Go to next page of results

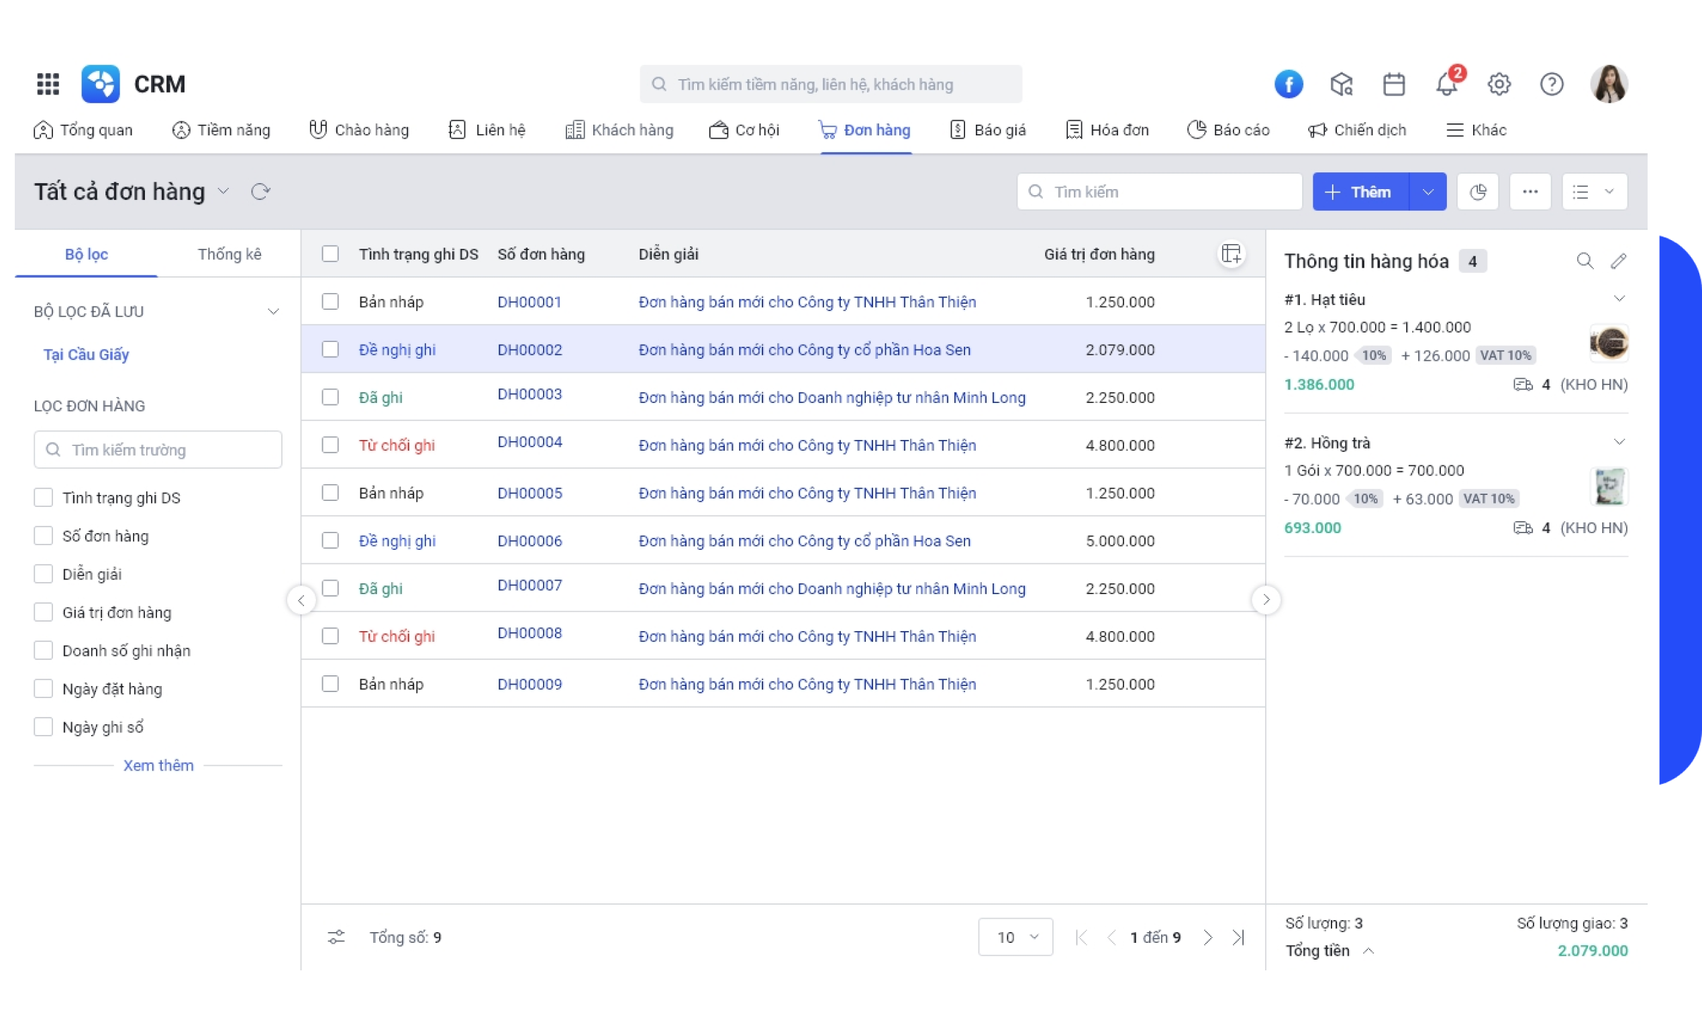pyautogui.click(x=1207, y=937)
